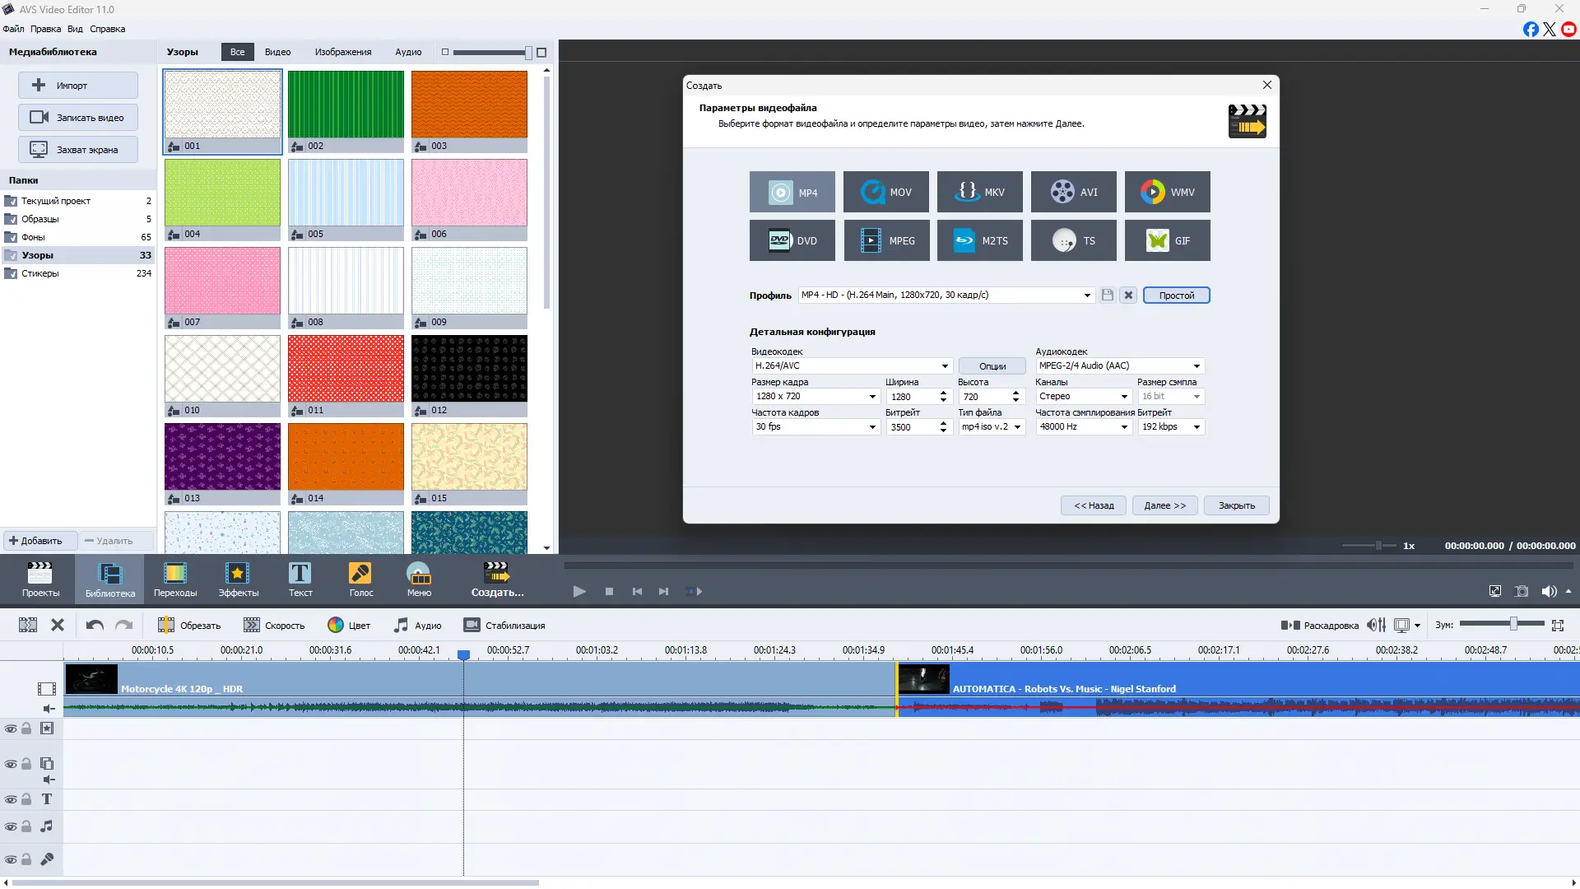Image resolution: width=1580 pixels, height=889 pixels.
Task: Click the Опции codec options button
Action: point(992,366)
